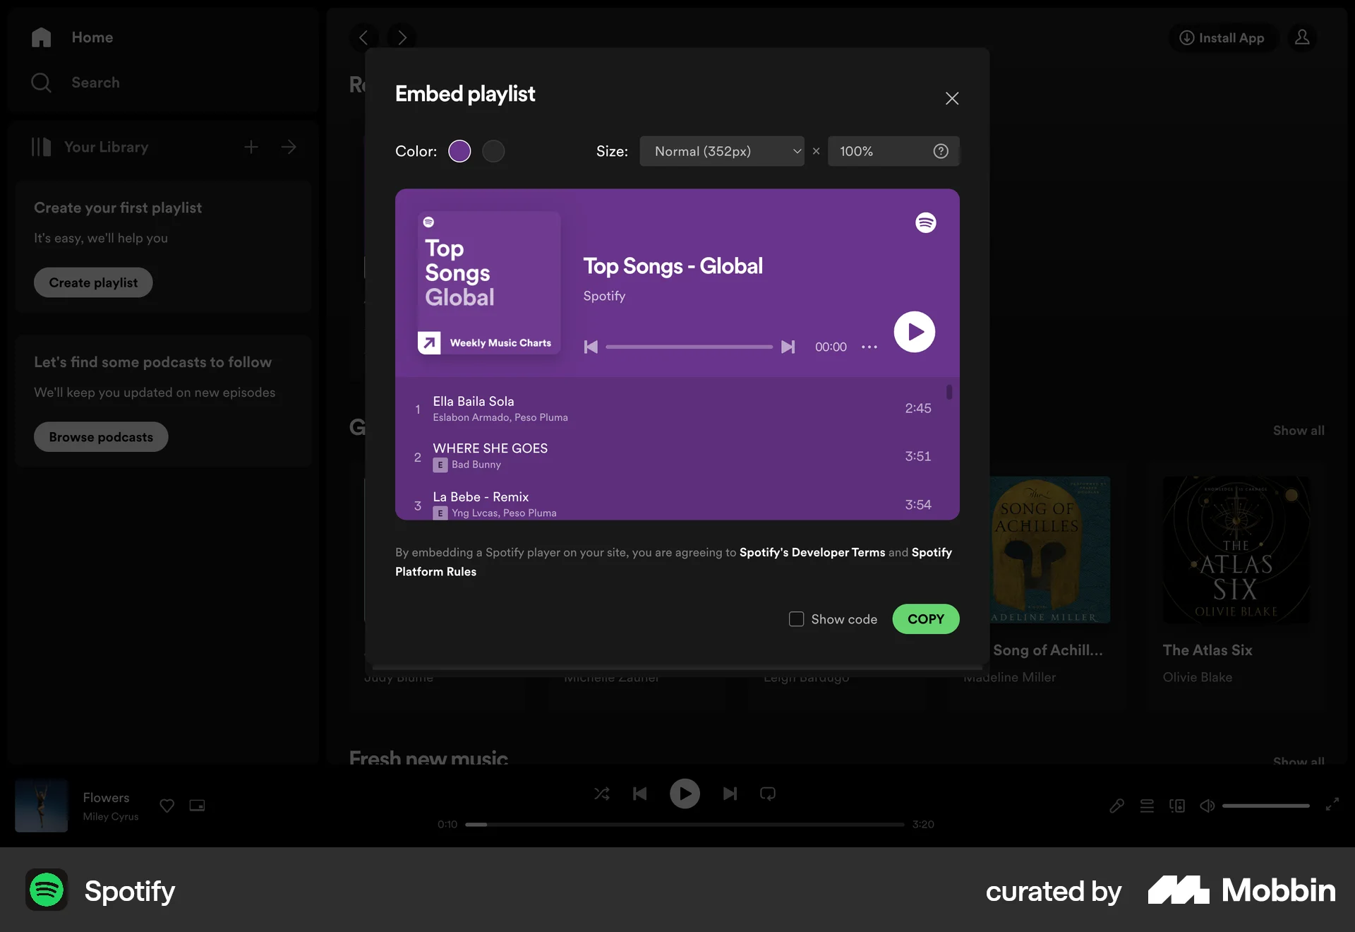1355x932 pixels.
Task: Like the Flowers track with the heart
Action: (167, 806)
